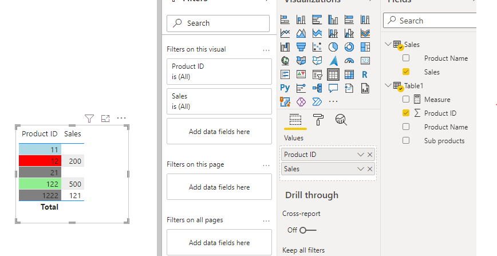This screenshot has width=497, height=256.
Task: Collapse the Table1 table in Fields
Action: [x=388, y=85]
